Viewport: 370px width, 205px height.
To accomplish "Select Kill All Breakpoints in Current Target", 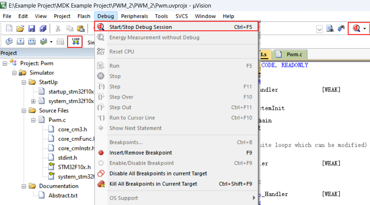I will (x=153, y=184).
